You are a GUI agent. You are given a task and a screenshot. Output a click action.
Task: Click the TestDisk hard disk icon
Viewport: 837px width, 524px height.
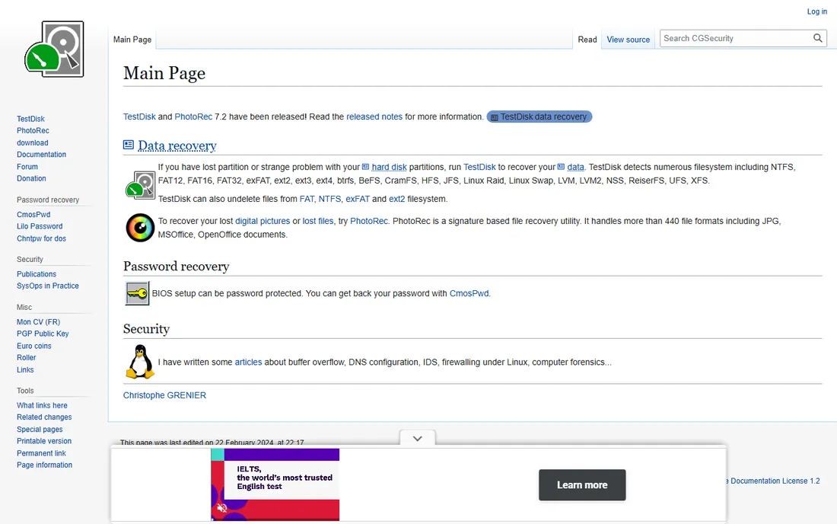(141, 185)
